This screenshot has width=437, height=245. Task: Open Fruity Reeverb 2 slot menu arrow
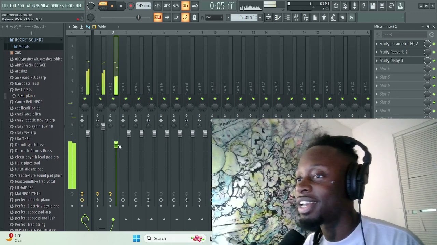(x=377, y=52)
